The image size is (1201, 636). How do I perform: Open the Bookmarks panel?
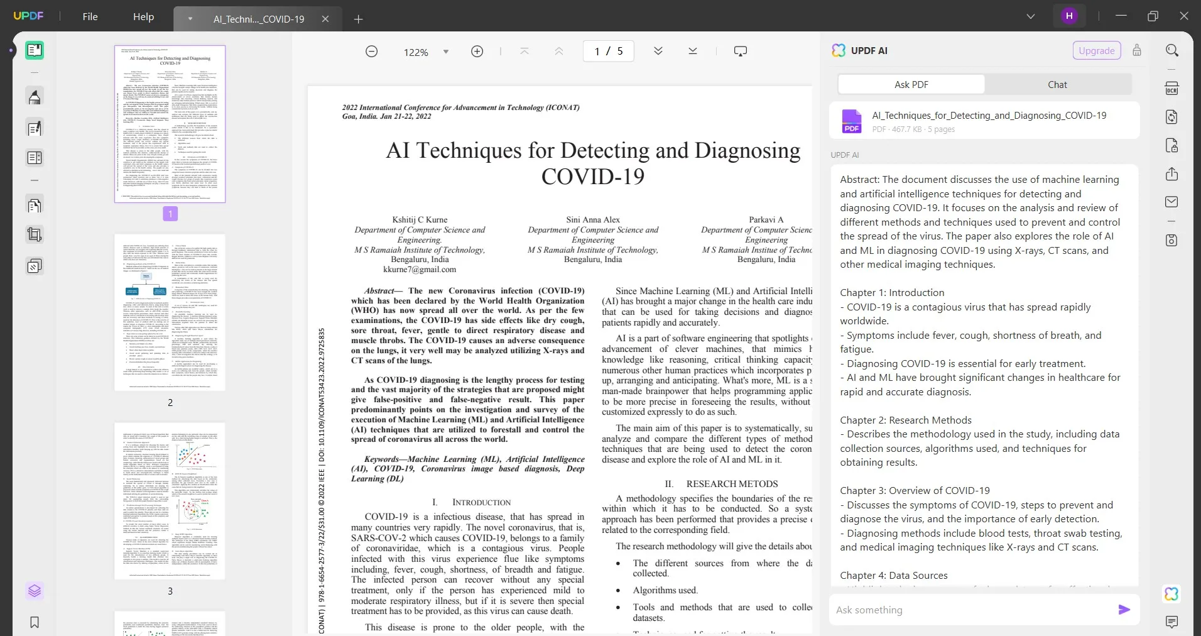pyautogui.click(x=35, y=622)
